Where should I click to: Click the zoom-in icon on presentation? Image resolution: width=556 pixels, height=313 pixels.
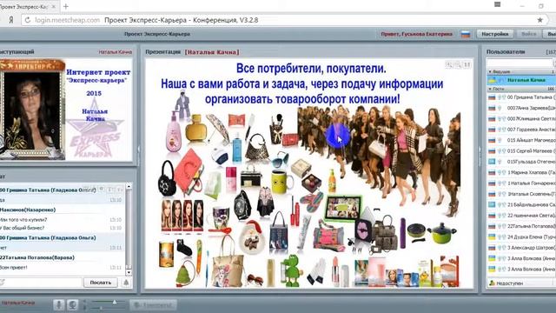(x=449, y=64)
